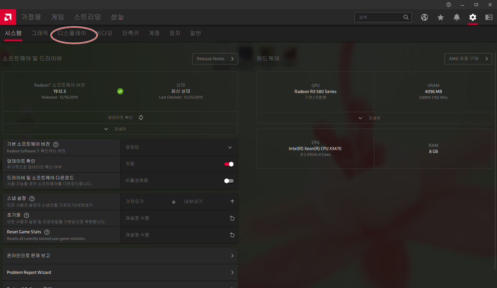Click the 가져오기 import down arrow
The image size is (497, 288).
click(174, 202)
